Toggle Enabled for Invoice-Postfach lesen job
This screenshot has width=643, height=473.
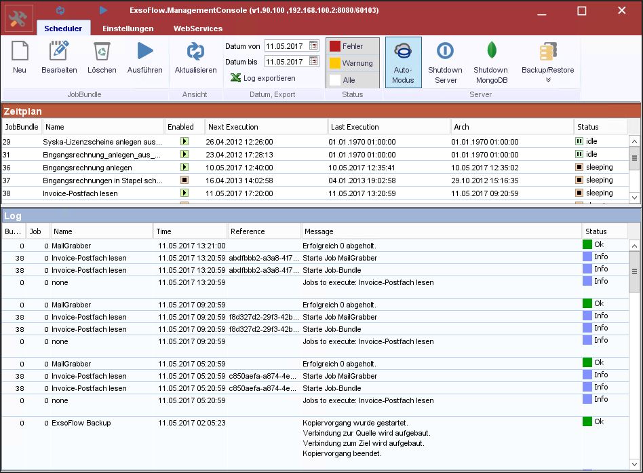click(x=184, y=193)
